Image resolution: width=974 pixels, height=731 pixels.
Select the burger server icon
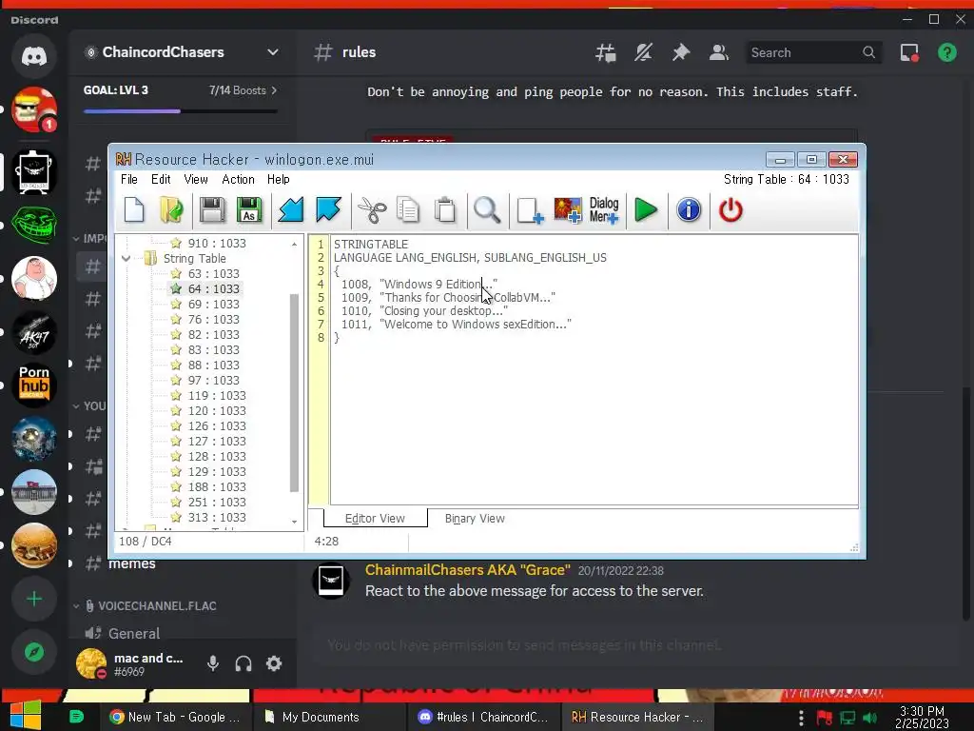(x=34, y=545)
